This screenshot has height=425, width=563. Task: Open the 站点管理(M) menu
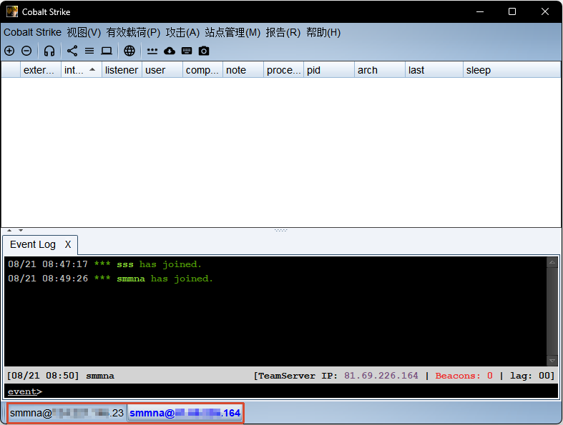click(232, 32)
